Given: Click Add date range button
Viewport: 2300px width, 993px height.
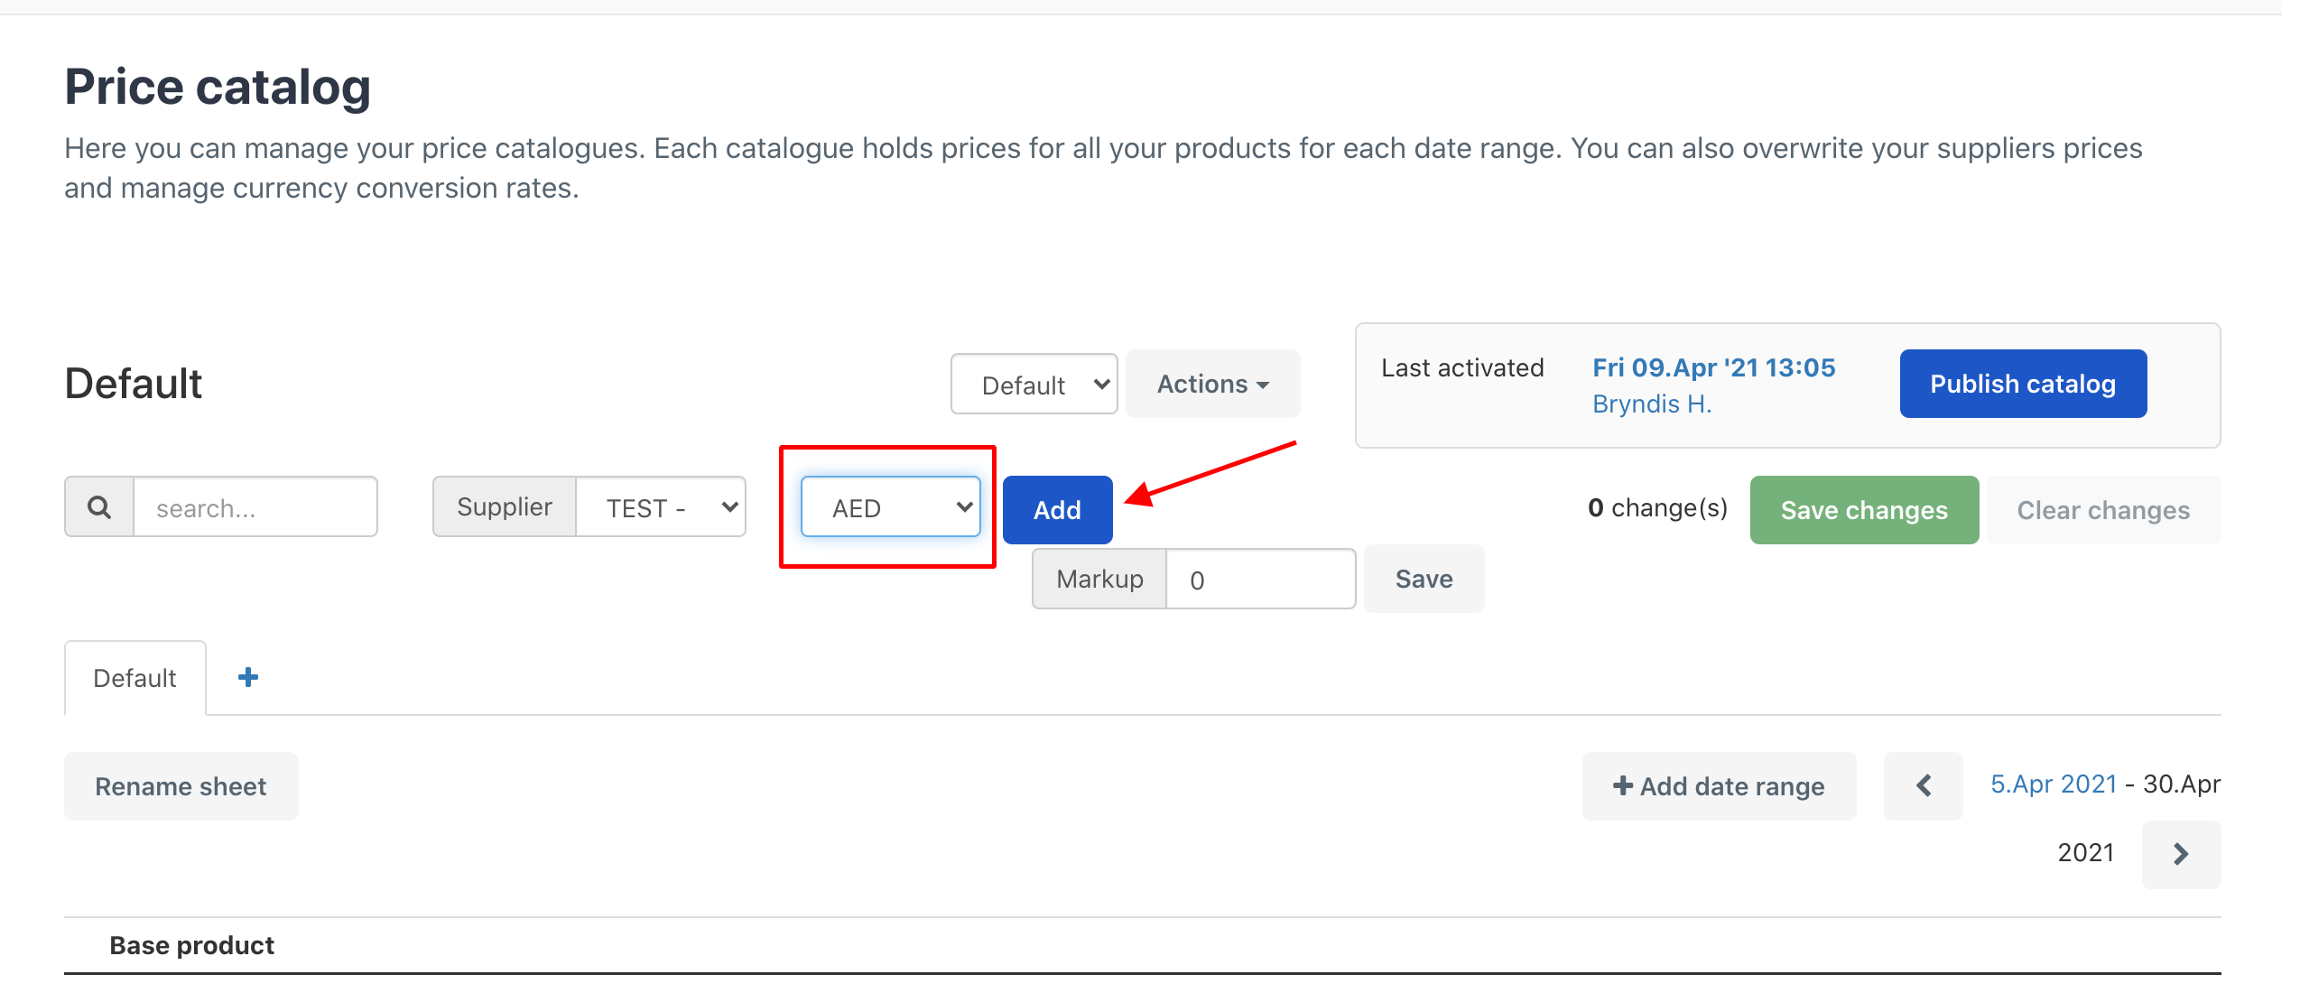Looking at the screenshot, I should pos(1719,786).
